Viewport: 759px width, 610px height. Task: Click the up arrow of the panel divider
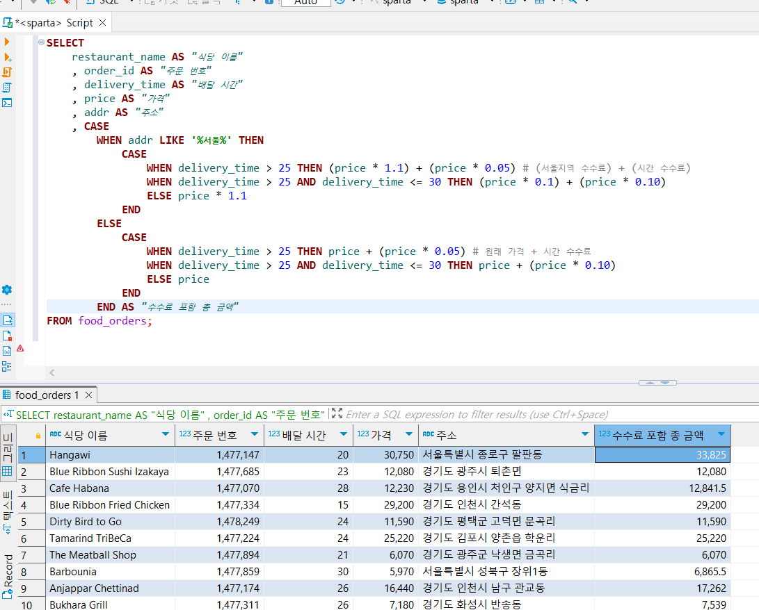point(650,382)
